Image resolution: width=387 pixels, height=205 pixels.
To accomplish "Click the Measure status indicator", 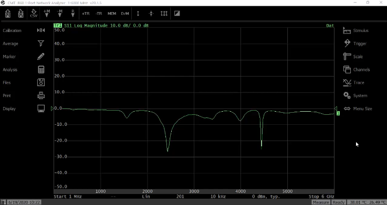I will [x=321, y=202].
